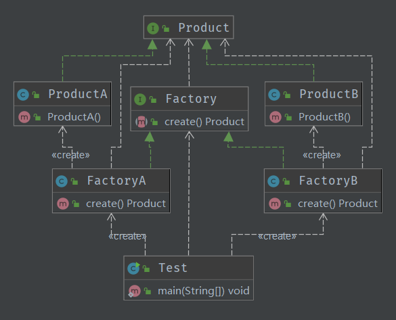Click lock icon beside Test class name
This screenshot has width=396, height=320.
(146, 269)
